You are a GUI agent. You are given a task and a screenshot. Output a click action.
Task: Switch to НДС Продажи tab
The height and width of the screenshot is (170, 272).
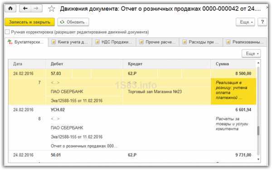coord(114,42)
